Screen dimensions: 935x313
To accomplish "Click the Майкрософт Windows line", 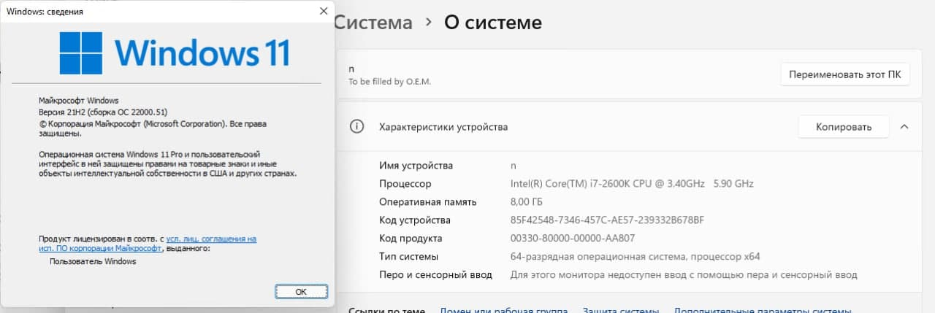I will (x=78, y=101).
